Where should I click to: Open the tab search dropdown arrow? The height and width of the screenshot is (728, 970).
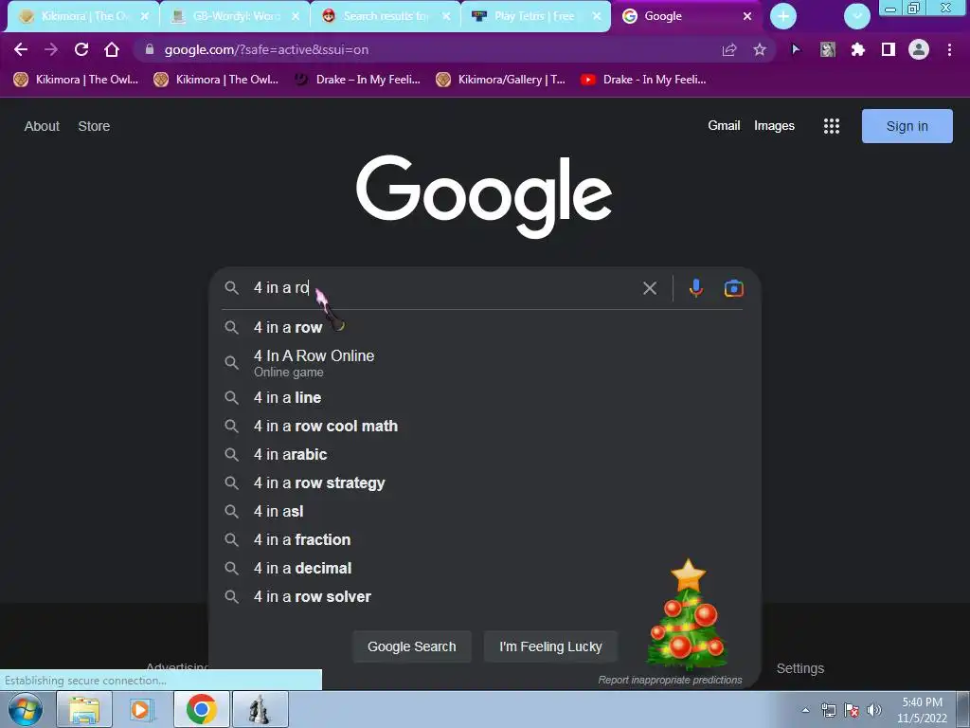(x=857, y=16)
